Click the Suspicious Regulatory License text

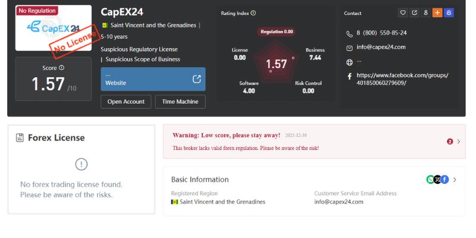[139, 49]
